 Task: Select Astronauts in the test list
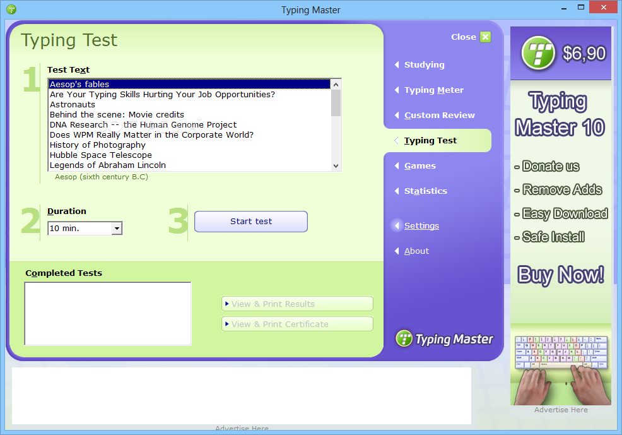point(190,104)
